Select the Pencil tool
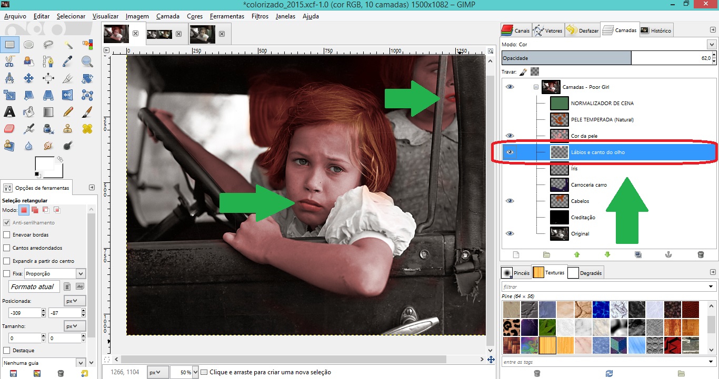The width and height of the screenshot is (719, 379). (68, 112)
